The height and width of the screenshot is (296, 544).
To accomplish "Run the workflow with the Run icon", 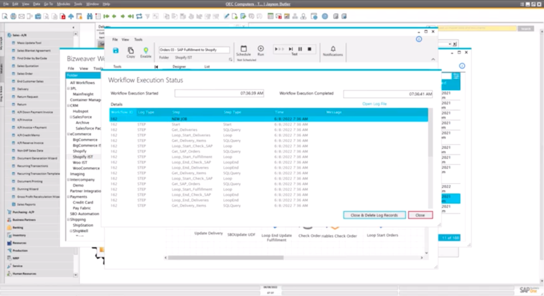I will pos(260,48).
